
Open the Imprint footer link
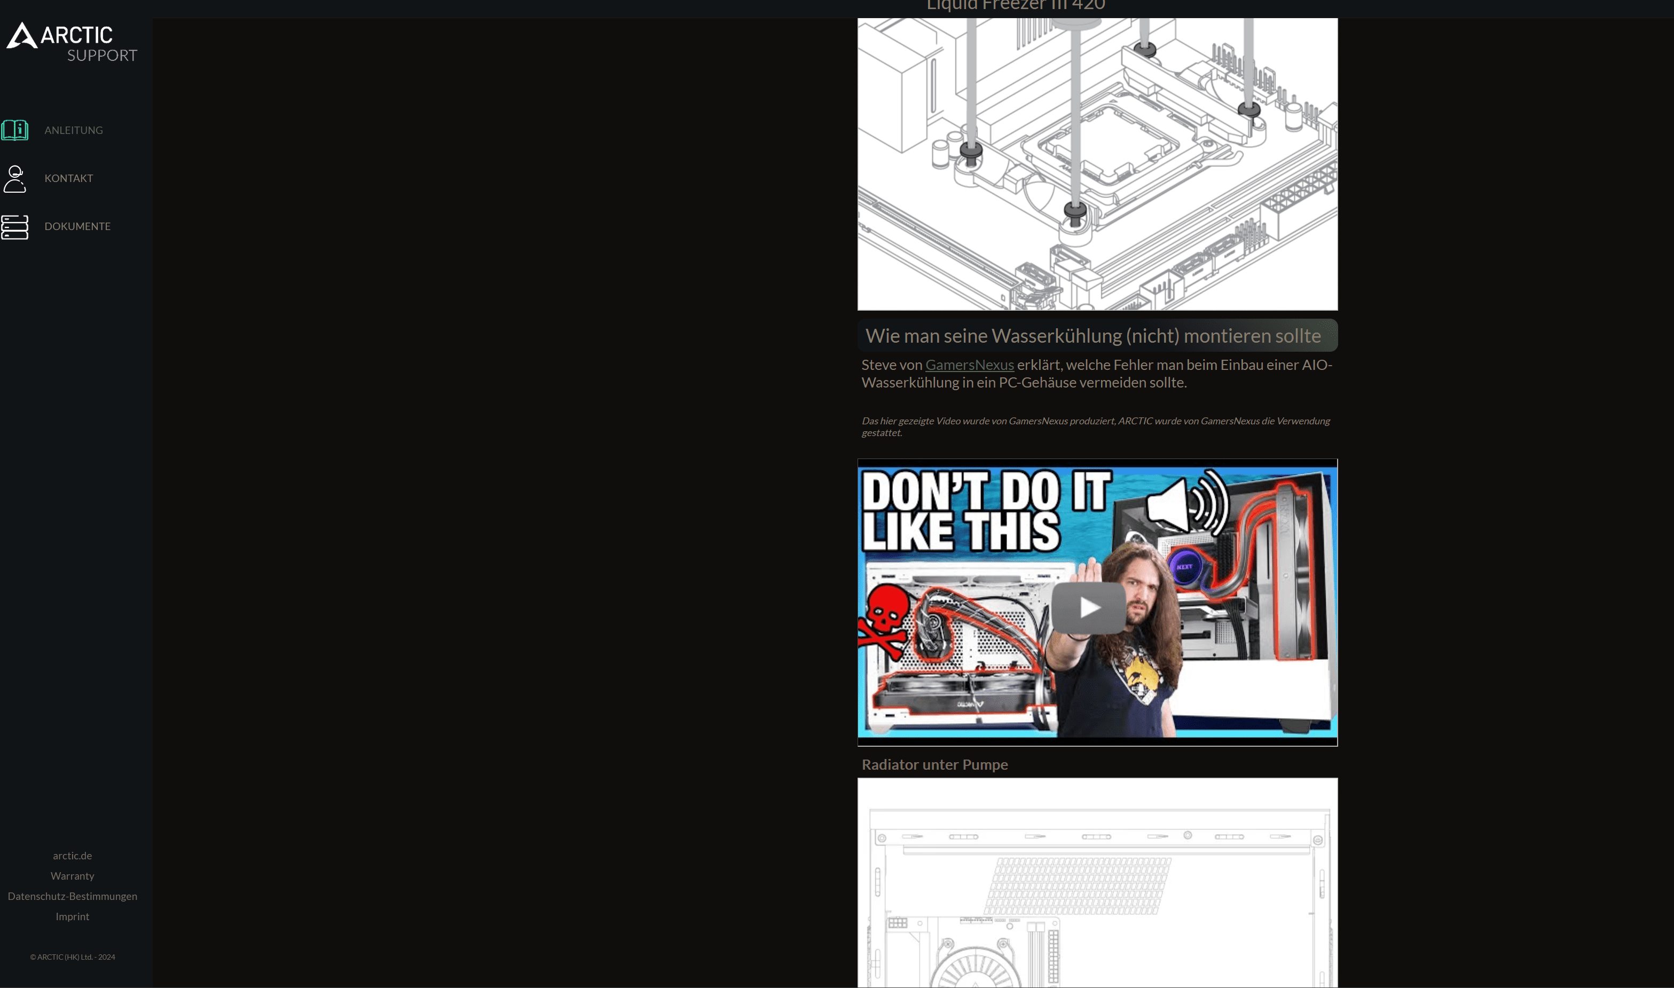[x=72, y=916]
